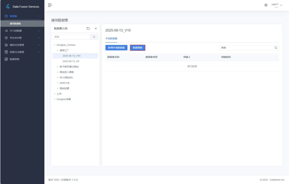Select the Designer场景 tree label

64,99
